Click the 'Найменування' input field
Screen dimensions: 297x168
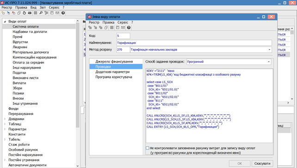click(194, 43)
